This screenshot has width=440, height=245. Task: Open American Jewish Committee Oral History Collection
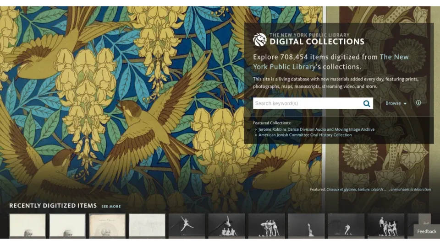click(305, 135)
